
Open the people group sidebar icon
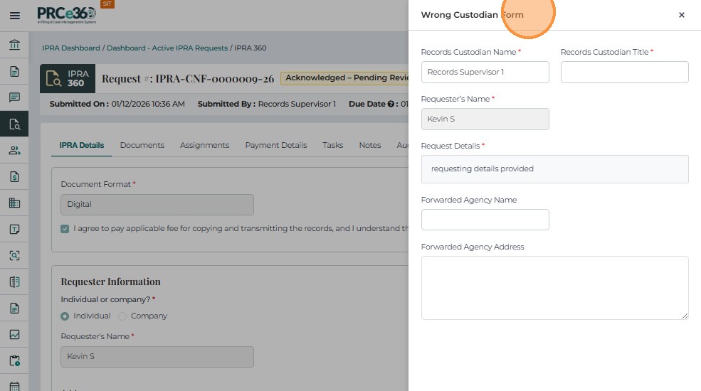[14, 150]
